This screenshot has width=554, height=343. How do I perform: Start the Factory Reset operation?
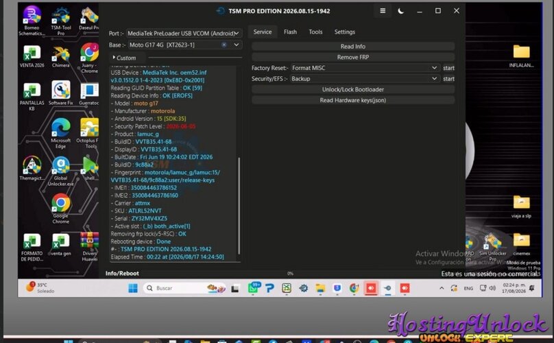(x=448, y=68)
